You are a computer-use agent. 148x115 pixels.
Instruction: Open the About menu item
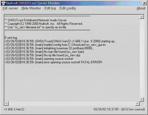coord(141,8)
